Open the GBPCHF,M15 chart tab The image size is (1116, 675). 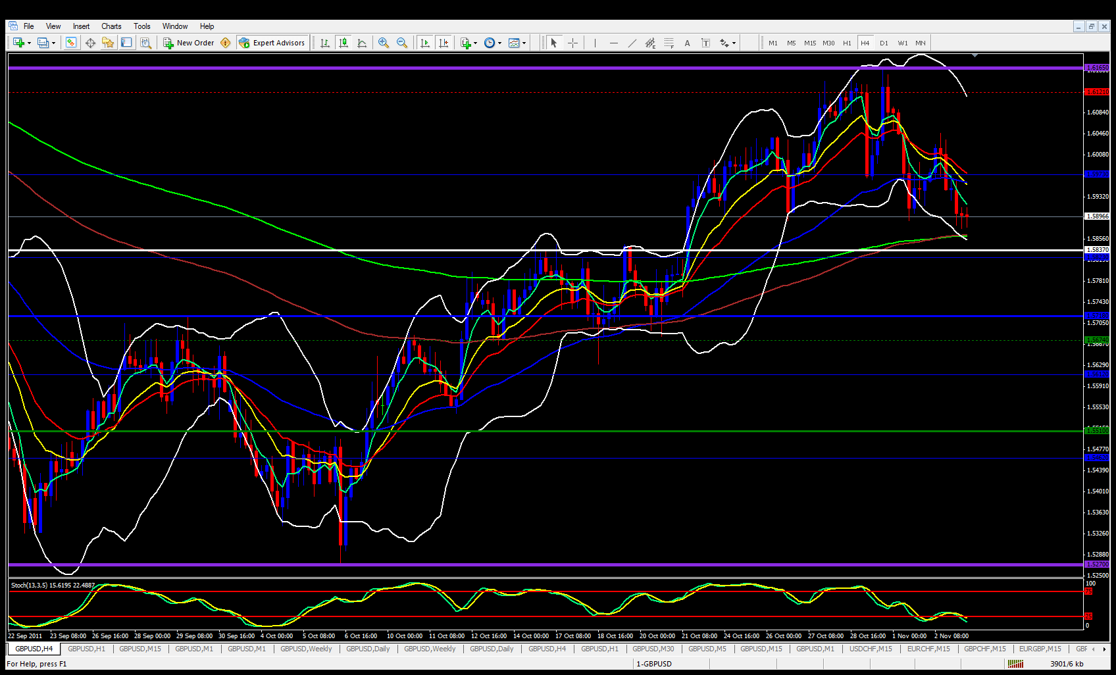click(x=985, y=649)
